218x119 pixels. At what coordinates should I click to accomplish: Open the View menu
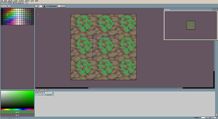click(32, 1)
